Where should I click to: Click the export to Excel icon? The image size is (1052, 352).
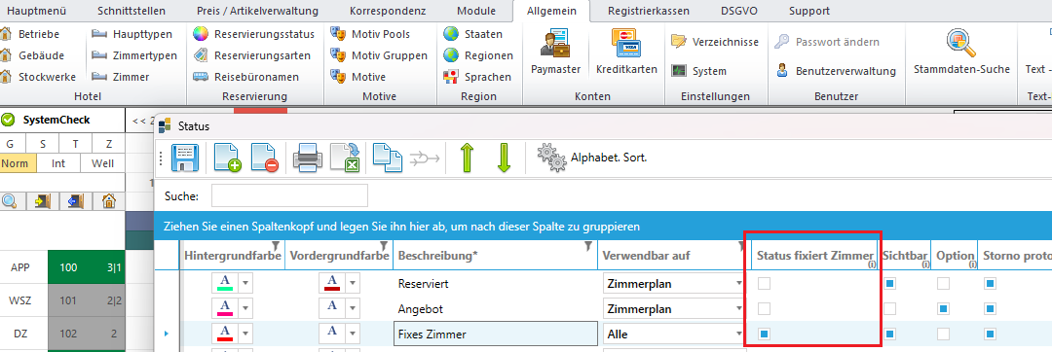point(347,158)
